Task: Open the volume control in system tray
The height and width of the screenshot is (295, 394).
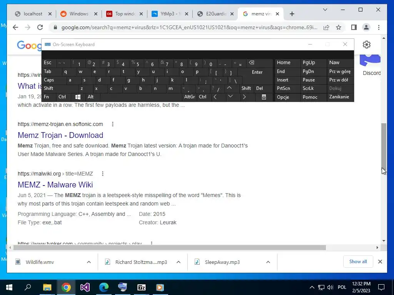Action: (330, 287)
